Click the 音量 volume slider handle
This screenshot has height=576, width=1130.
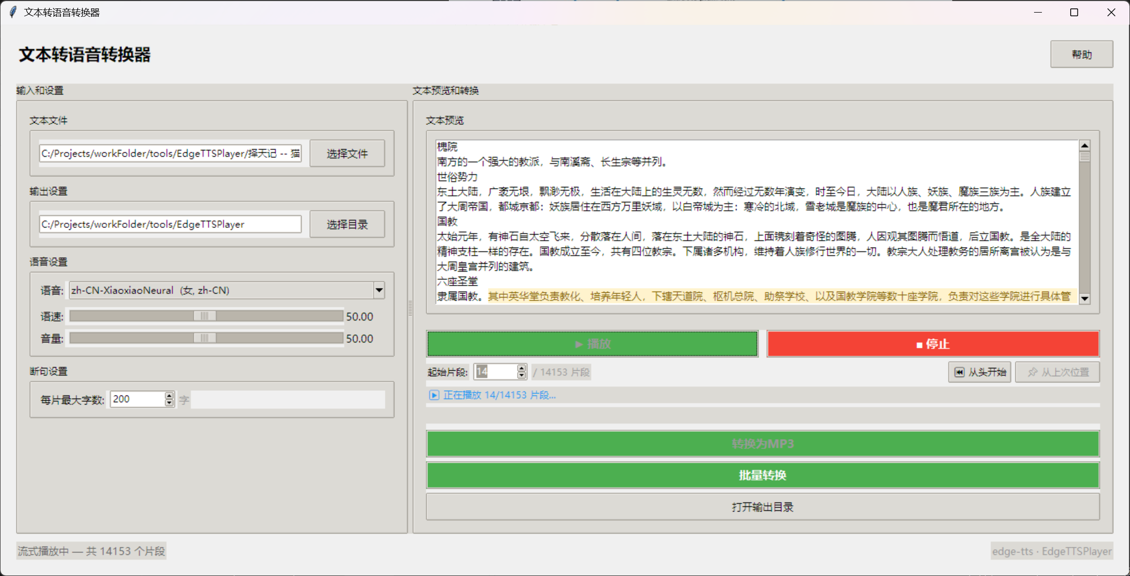(x=205, y=338)
